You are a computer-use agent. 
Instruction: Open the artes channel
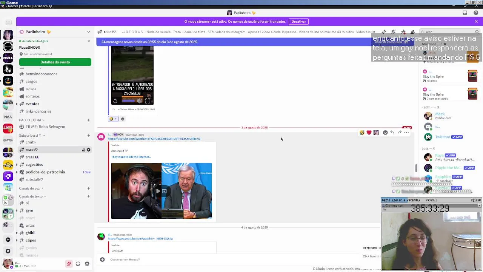point(30,226)
